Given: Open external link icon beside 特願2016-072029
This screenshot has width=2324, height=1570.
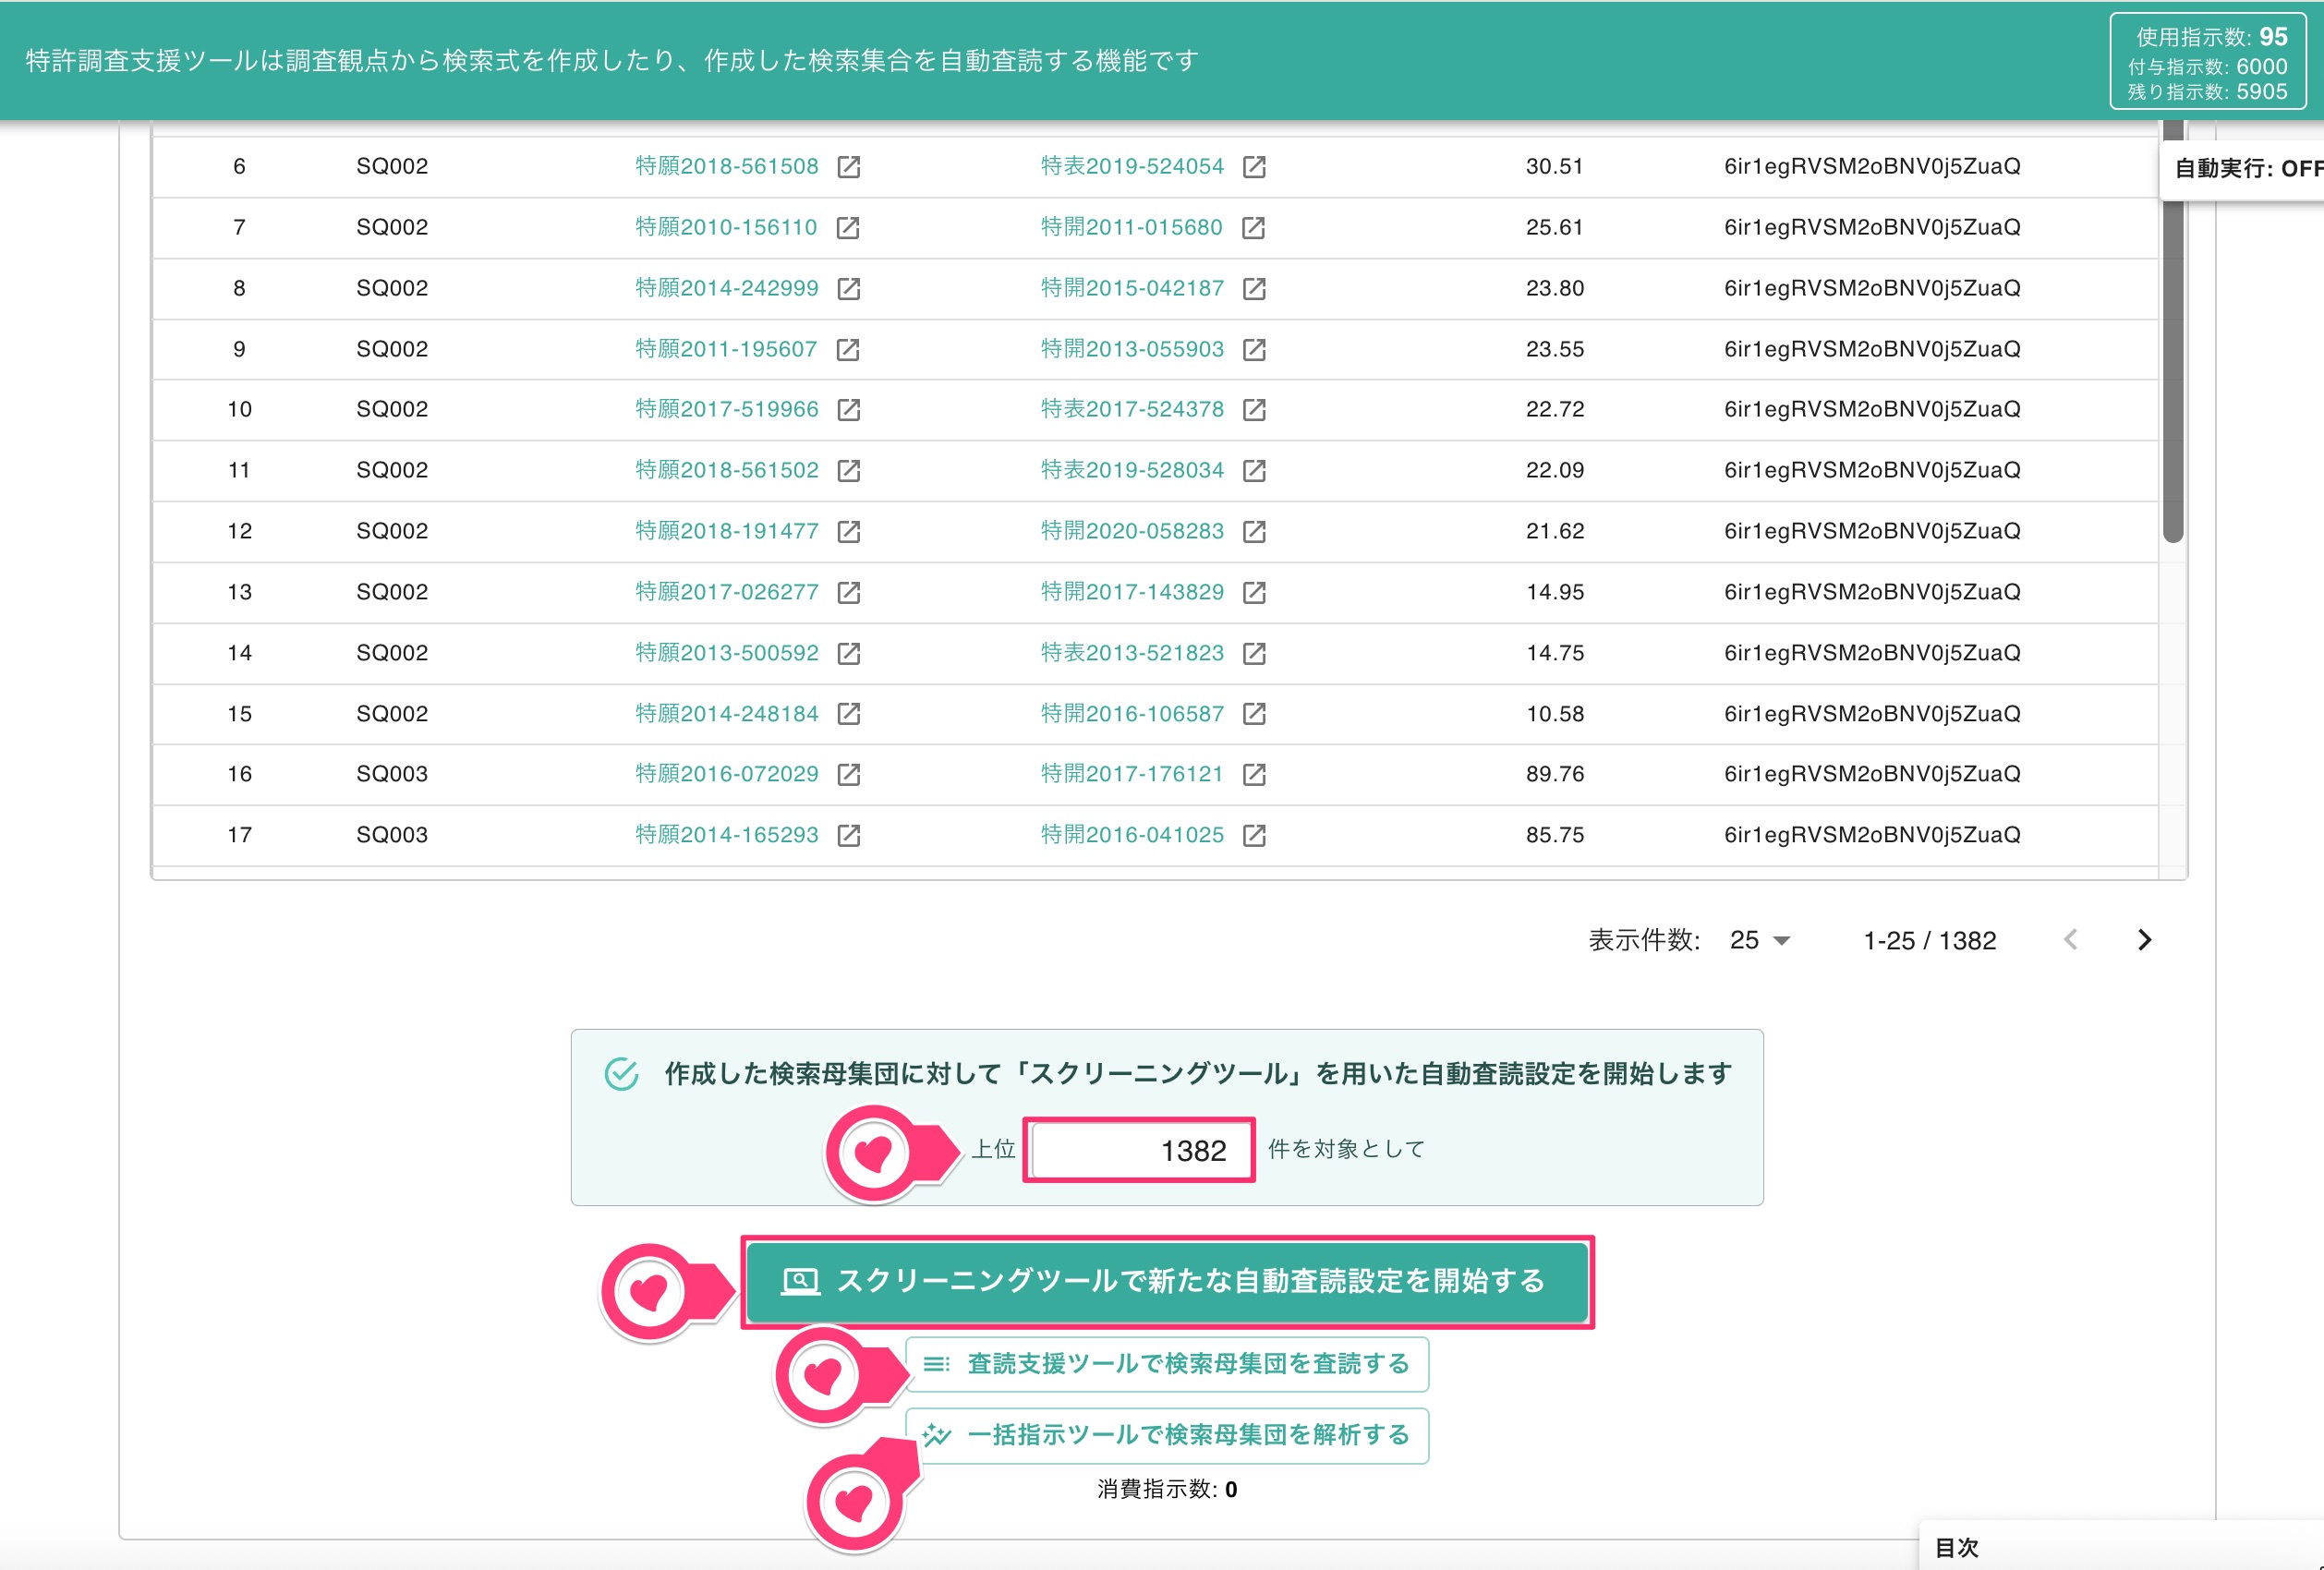Looking at the screenshot, I should point(848,775).
